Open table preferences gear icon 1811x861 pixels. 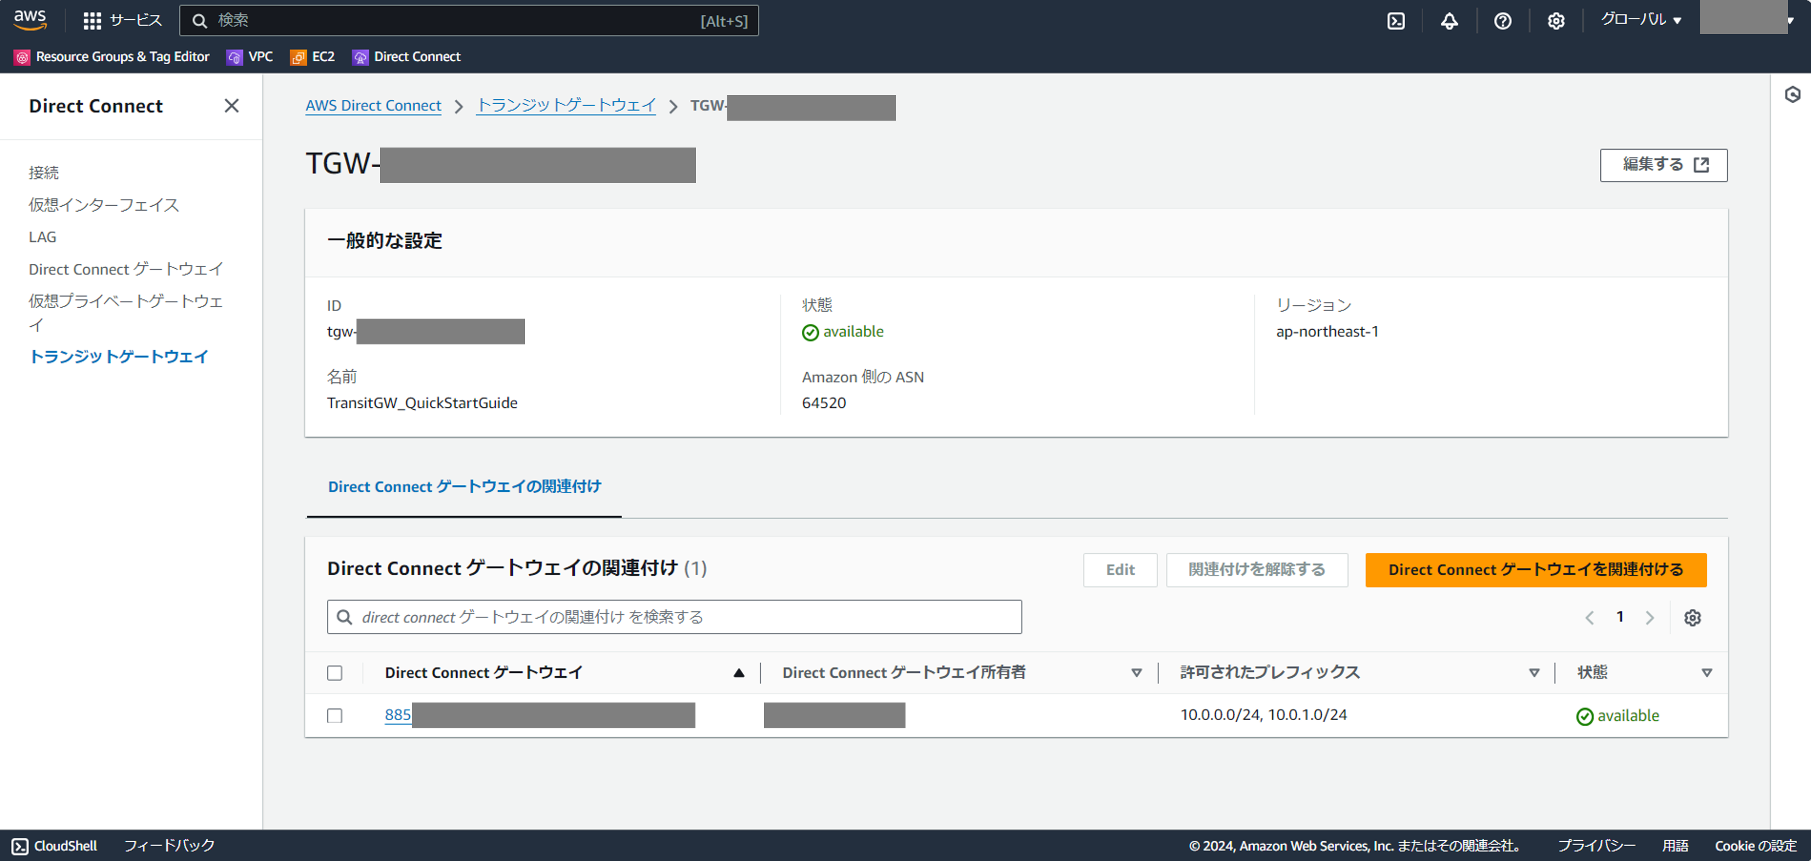click(1692, 618)
